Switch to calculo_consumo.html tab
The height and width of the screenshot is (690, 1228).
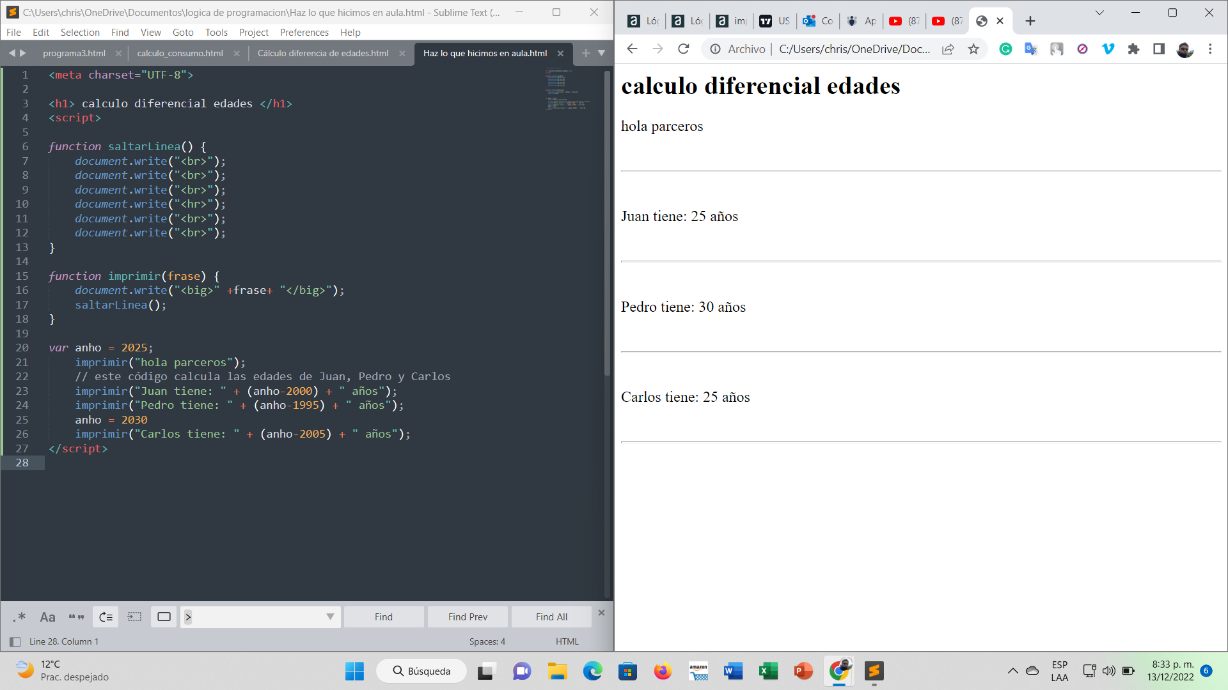click(180, 53)
